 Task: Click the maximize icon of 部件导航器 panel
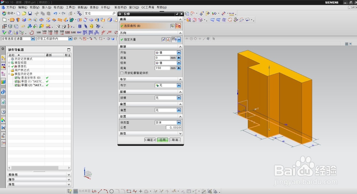click(69, 50)
